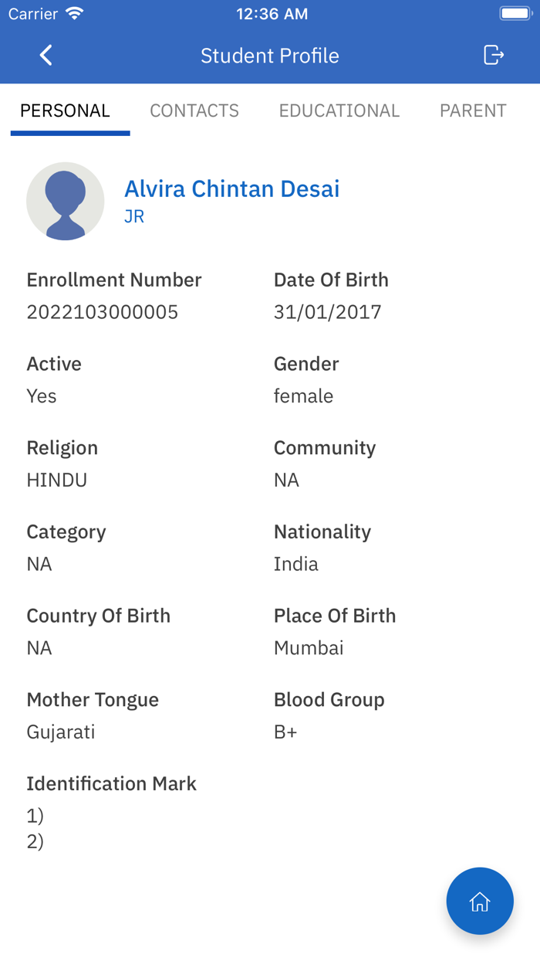This screenshot has height=961, width=540.
Task: Tap the Student Profile title
Action: (270, 56)
